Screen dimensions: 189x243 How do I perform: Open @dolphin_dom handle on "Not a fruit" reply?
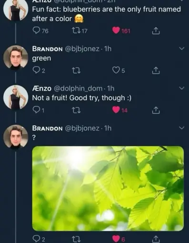(78, 89)
